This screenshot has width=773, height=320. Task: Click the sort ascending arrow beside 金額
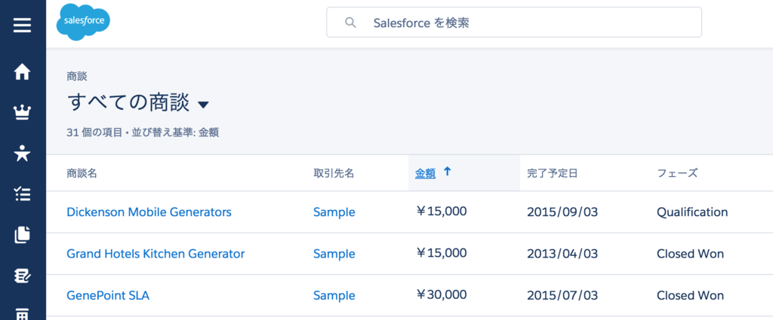coord(447,172)
